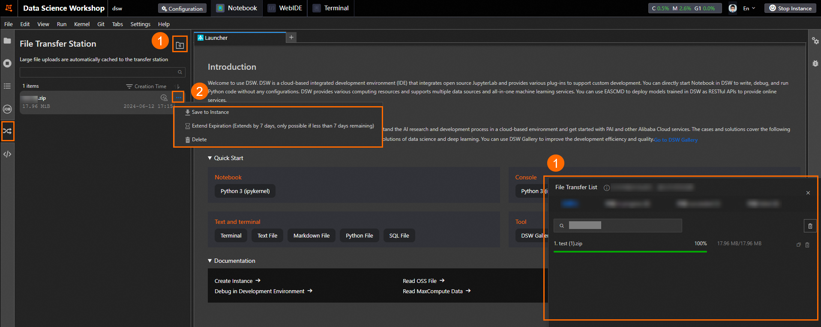Switch to the WebIDE top tab
The height and width of the screenshot is (327, 821).
pos(285,8)
